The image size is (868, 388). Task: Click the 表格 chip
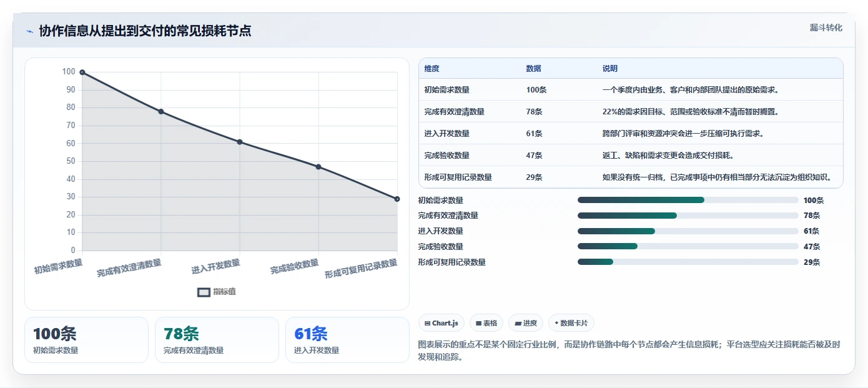(486, 323)
